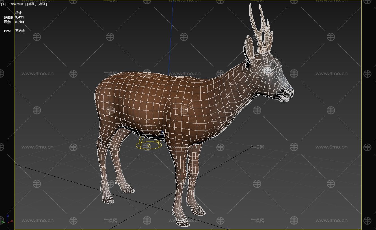Select the yellow light helper under the deer
Image resolution: width=376 pixels, height=230 pixels.
tap(148, 145)
